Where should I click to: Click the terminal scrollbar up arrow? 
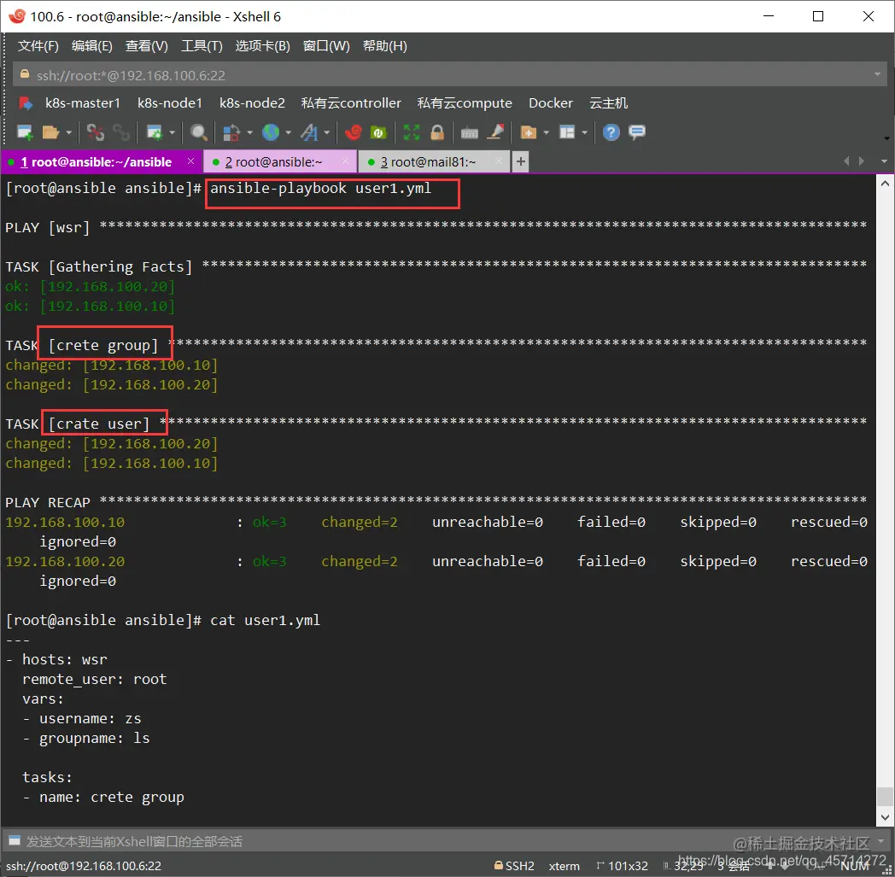885,184
